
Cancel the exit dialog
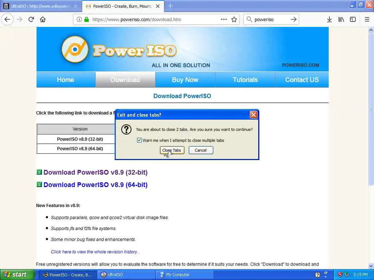(x=201, y=150)
